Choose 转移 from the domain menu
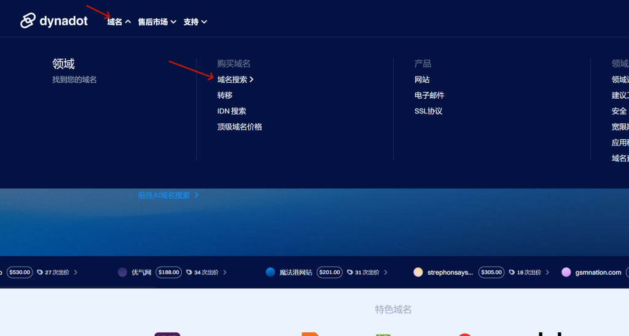The image size is (629, 336). pyautogui.click(x=225, y=95)
